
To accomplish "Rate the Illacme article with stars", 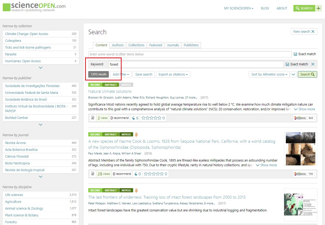I will pos(153,174).
